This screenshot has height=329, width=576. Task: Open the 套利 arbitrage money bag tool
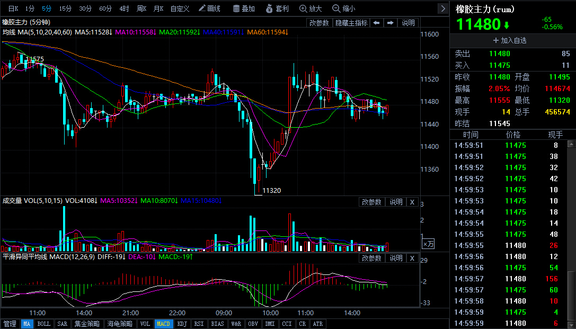tap(277, 8)
